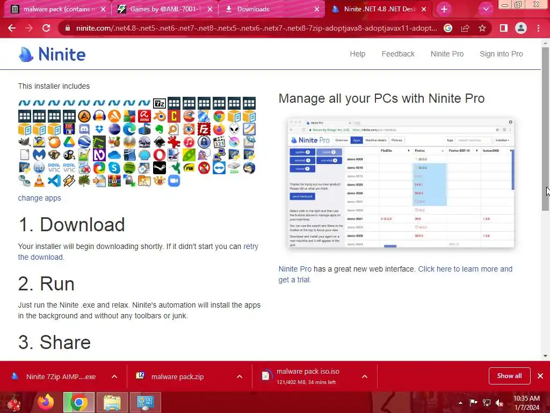Expand options for malware pack.zip download
The height and width of the screenshot is (413, 550).
(240, 376)
